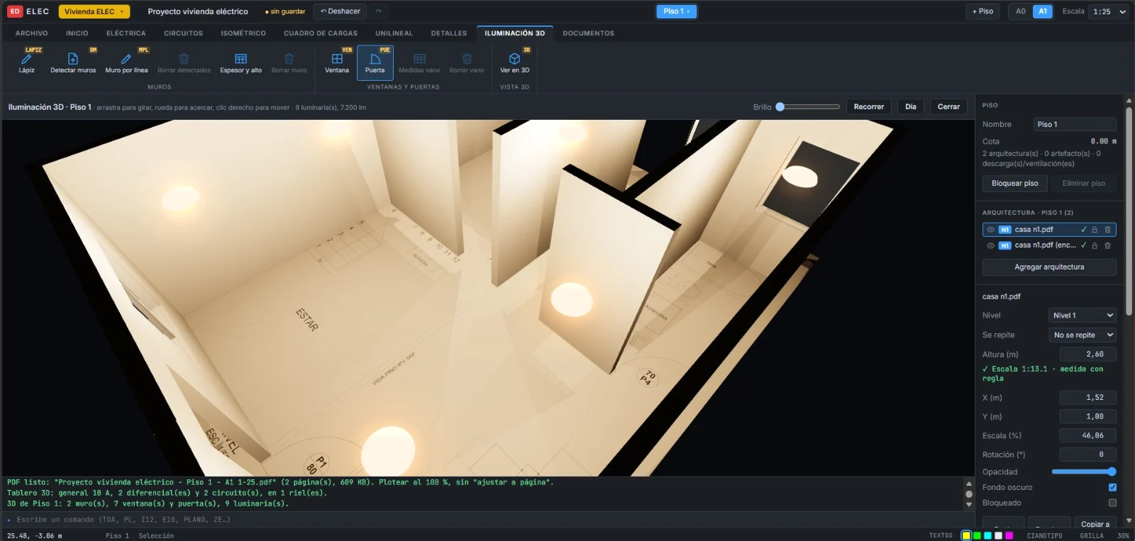Activate the Muro por línea tool
This screenshot has width=1135, height=541.
(126, 62)
